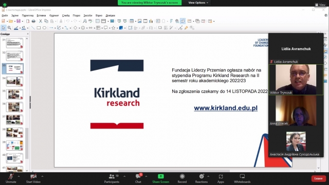Click the Insert Table icon

click(132, 21)
